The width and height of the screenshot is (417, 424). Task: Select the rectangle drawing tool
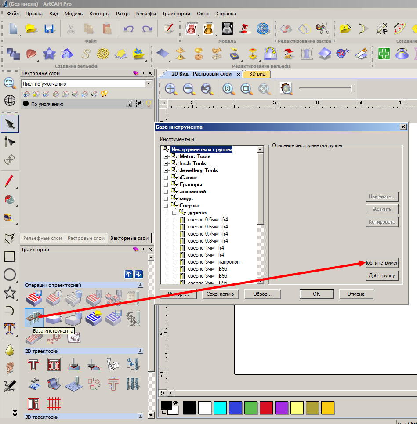click(10, 256)
